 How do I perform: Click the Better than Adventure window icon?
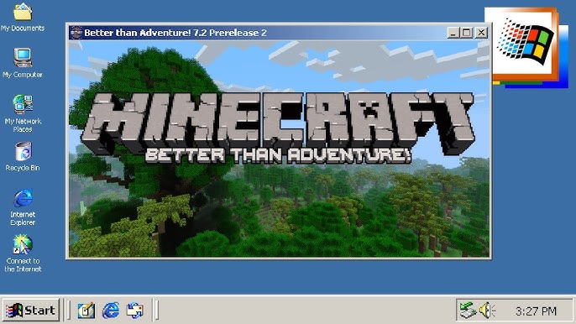click(x=76, y=33)
